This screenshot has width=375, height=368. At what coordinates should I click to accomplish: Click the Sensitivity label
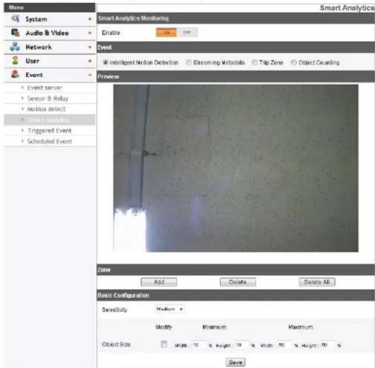(114, 310)
